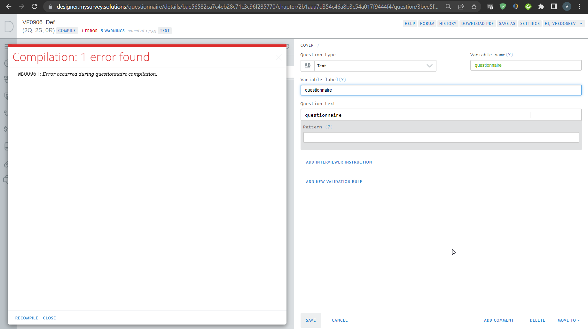This screenshot has width=588, height=329.
Task: Open the FORUM menu item
Action: coord(427,23)
